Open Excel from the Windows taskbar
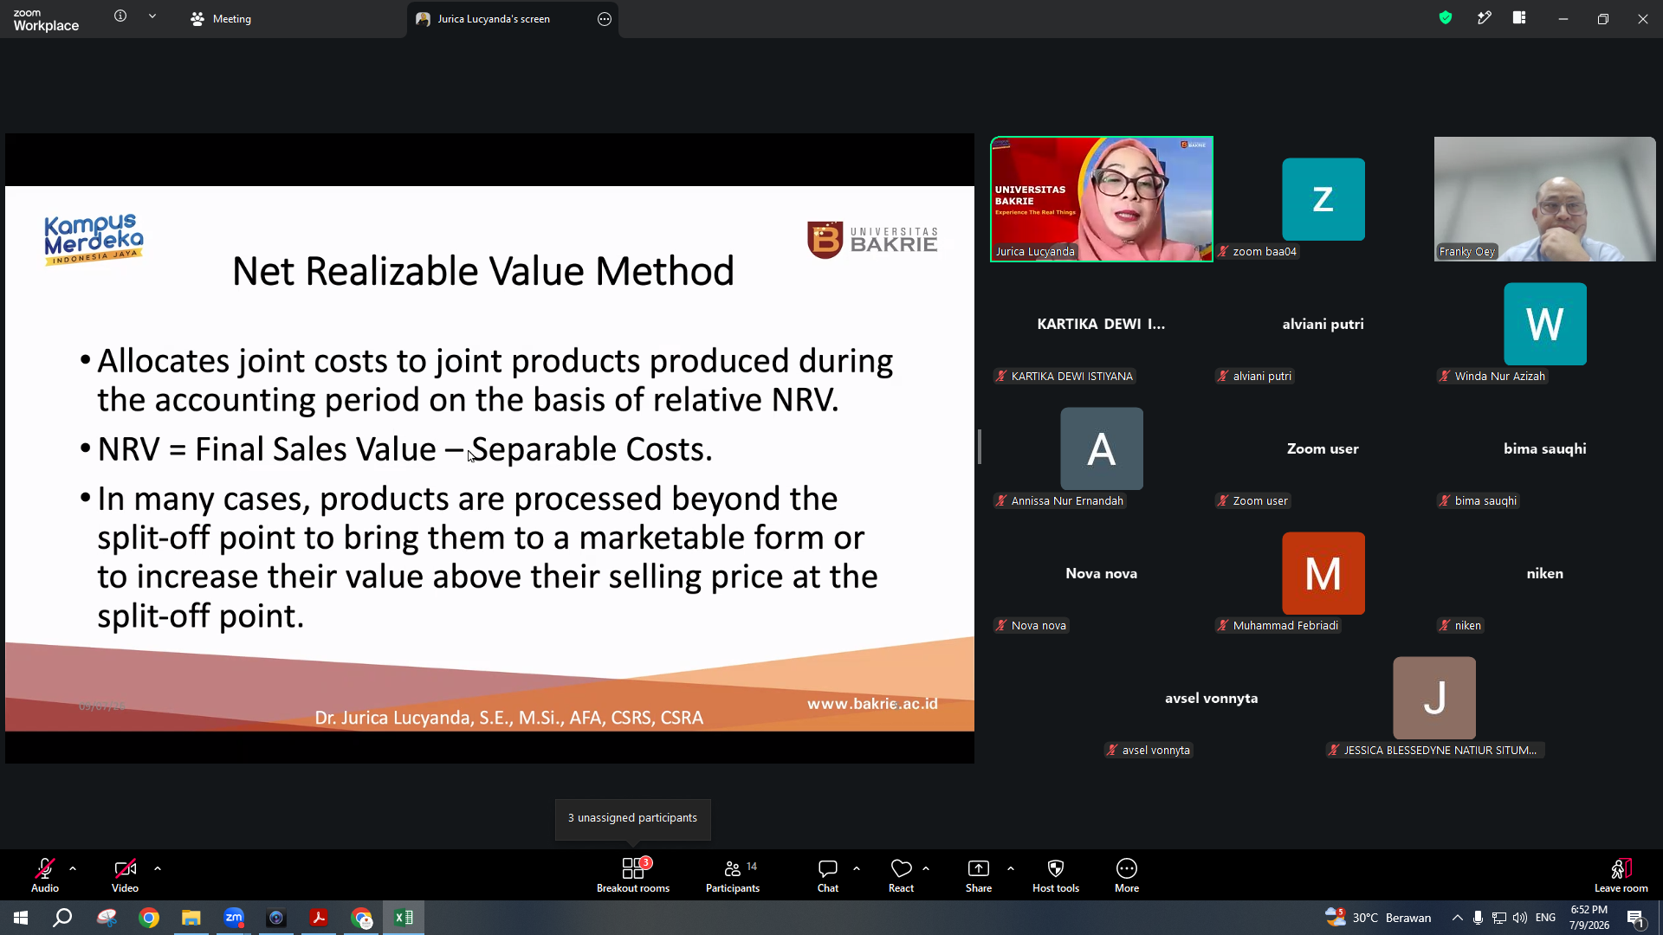The width and height of the screenshot is (1663, 935). coord(404,918)
